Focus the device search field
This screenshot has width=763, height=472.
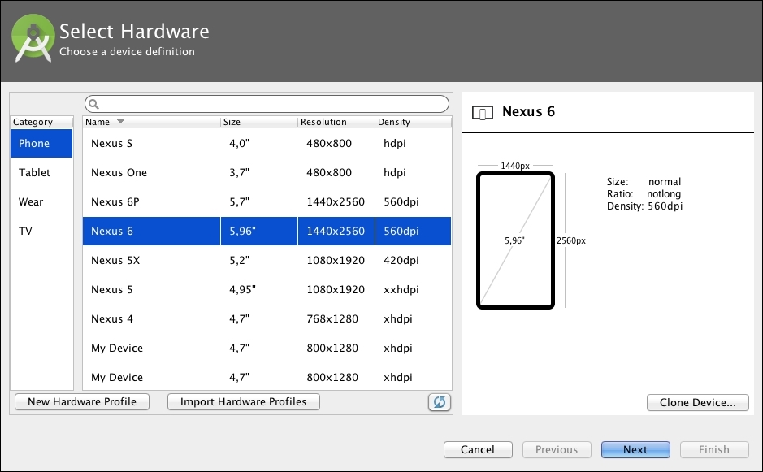[x=267, y=104]
